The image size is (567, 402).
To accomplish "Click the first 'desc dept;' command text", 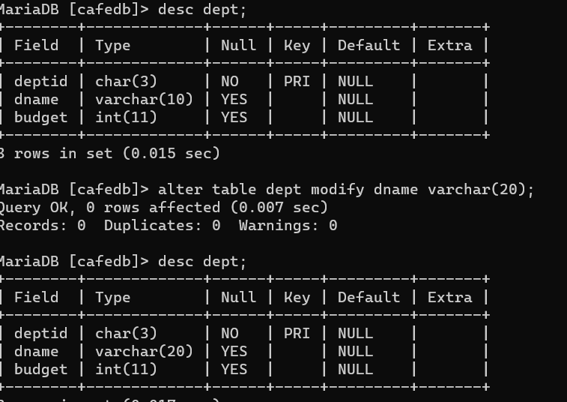I will coord(202,10).
